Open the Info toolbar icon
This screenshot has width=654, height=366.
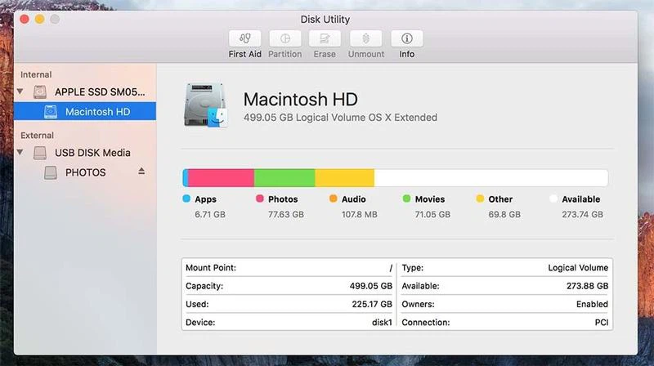click(x=406, y=38)
